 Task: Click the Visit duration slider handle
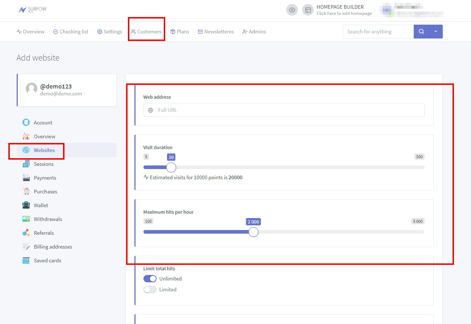coord(171,167)
